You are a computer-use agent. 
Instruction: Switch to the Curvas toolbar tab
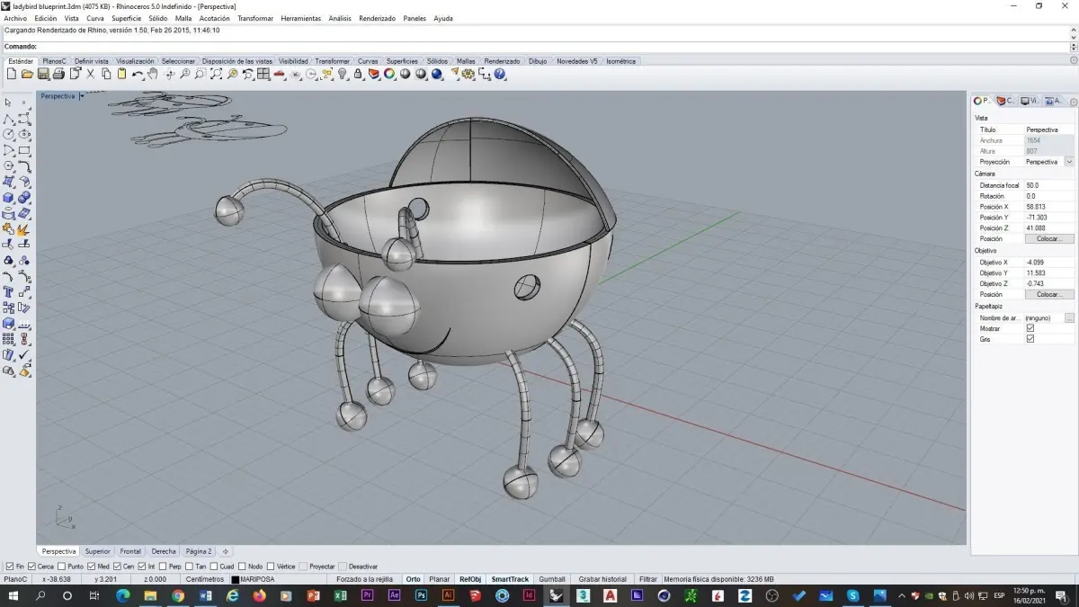368,61
